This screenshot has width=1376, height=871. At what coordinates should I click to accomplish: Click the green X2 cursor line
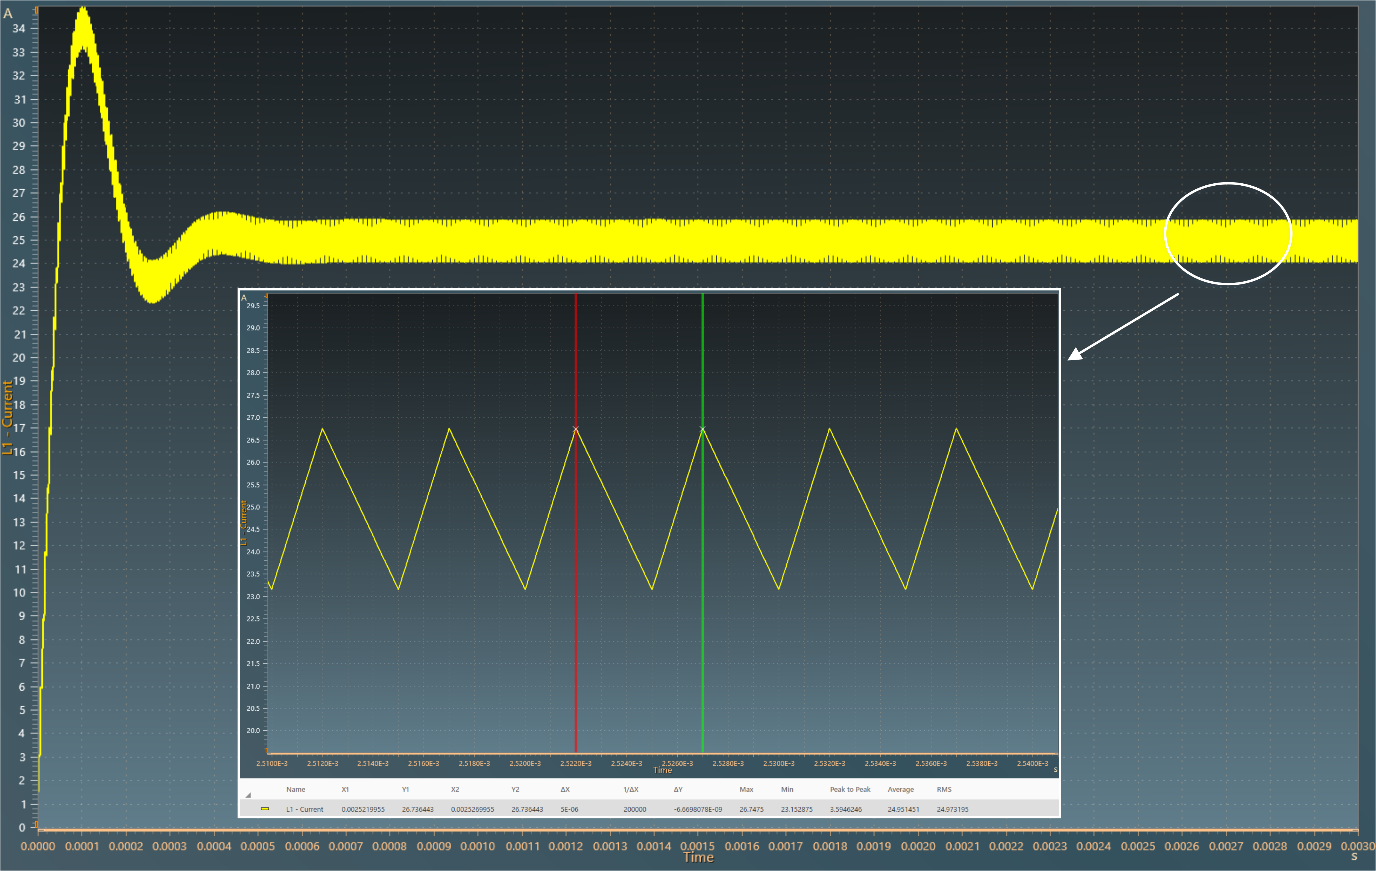[703, 628]
